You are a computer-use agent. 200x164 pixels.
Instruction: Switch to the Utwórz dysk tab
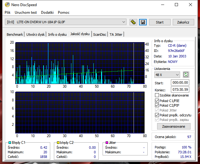[x=36, y=35]
